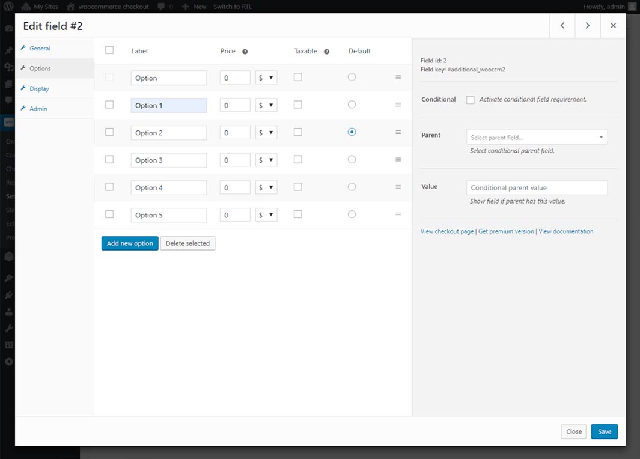Click Delete selected button
The width and height of the screenshot is (640, 459).
click(x=187, y=243)
